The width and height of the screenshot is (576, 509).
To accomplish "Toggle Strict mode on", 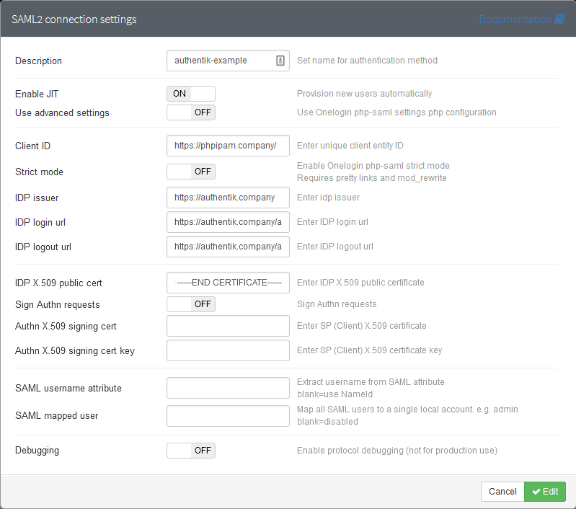I will coord(191,172).
